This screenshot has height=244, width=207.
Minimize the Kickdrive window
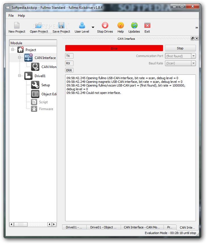[x=174, y=7]
